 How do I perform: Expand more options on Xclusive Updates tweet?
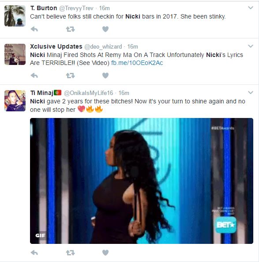pyautogui.click(x=251, y=46)
